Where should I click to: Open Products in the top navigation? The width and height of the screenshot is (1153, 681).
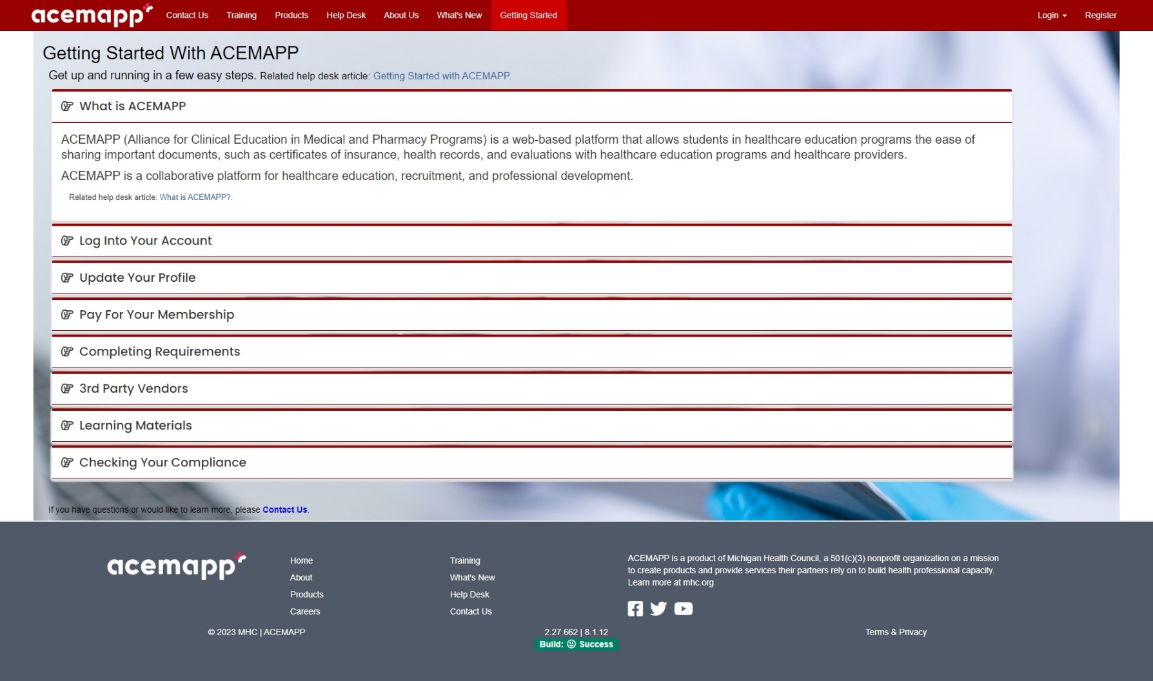[x=291, y=15]
